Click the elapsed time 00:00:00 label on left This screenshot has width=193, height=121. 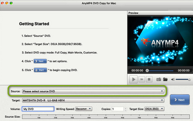coord(137,70)
